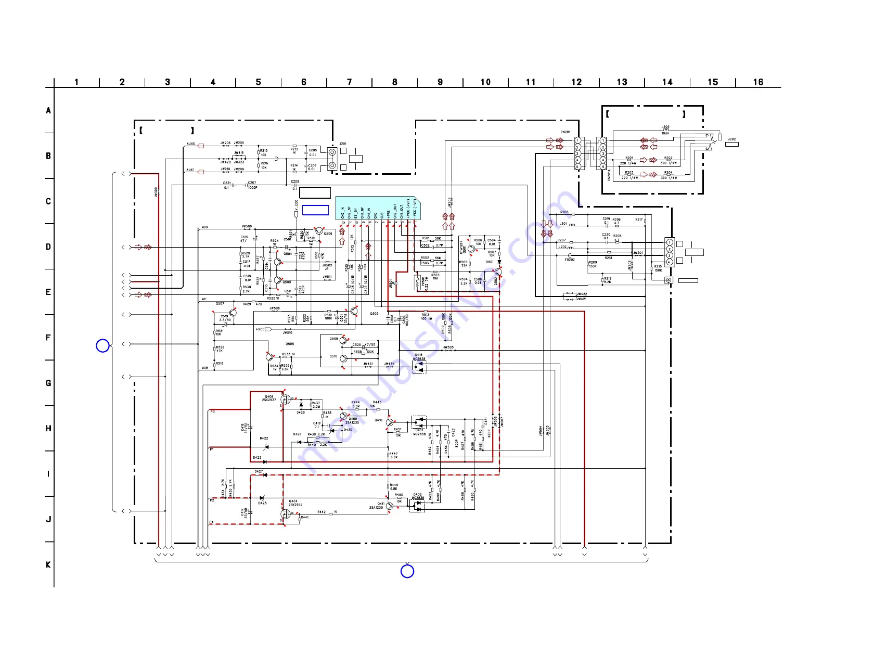Click the Q505 transistor symbol
874x657 pixels.
(x=278, y=281)
